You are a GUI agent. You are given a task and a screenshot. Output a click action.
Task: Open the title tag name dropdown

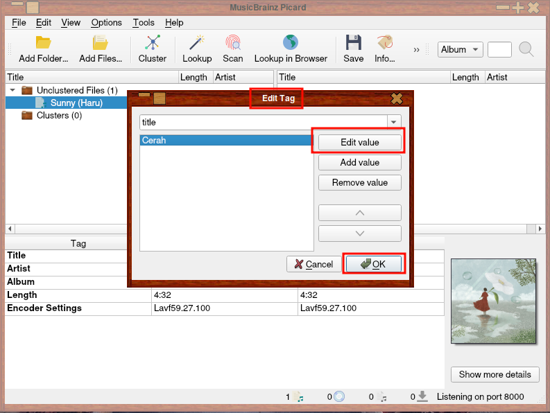click(x=394, y=122)
